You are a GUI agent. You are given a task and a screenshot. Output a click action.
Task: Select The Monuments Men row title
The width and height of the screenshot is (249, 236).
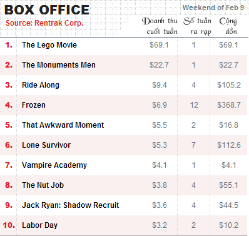point(59,65)
